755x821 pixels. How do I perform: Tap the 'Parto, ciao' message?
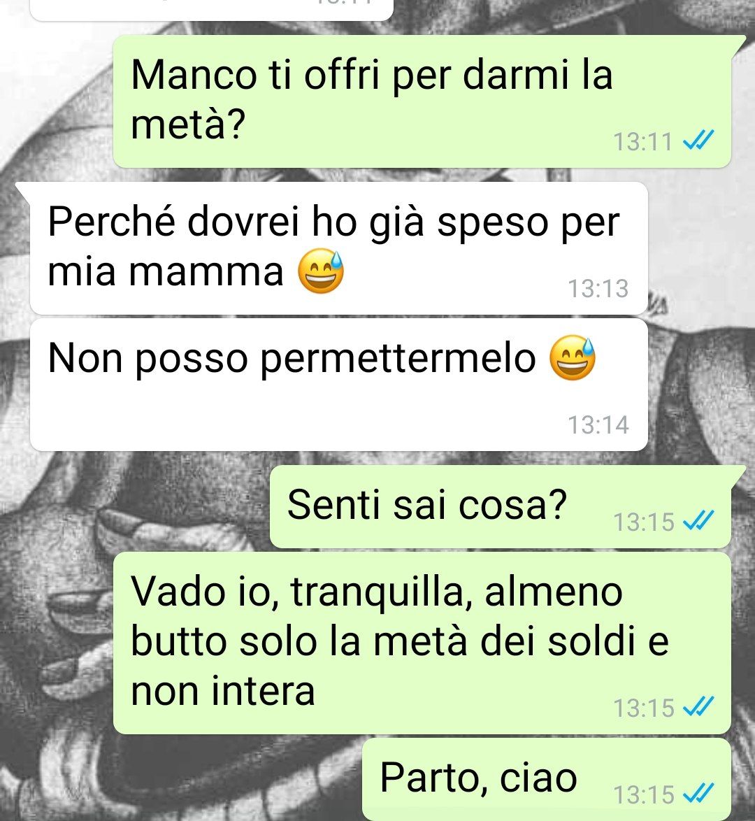(x=546, y=780)
